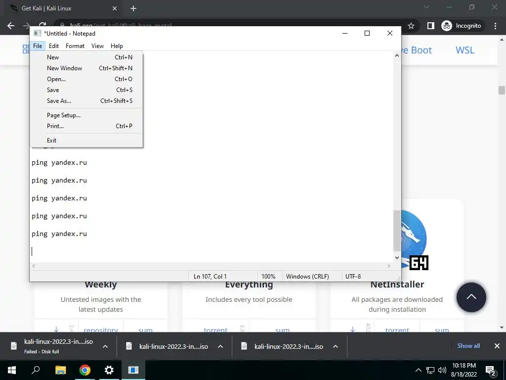Close the Chrome downloads bar
The image size is (506, 380).
point(497,346)
